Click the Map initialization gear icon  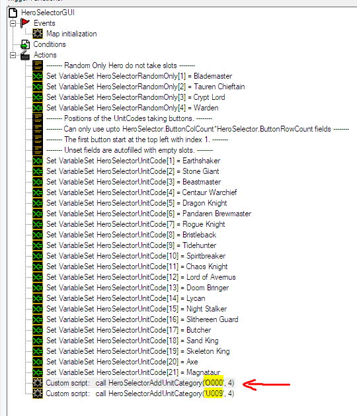coord(38,34)
